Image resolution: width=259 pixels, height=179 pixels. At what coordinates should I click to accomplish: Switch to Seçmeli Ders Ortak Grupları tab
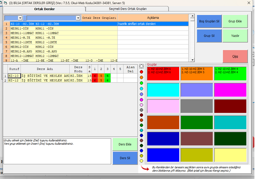coord(128,9)
